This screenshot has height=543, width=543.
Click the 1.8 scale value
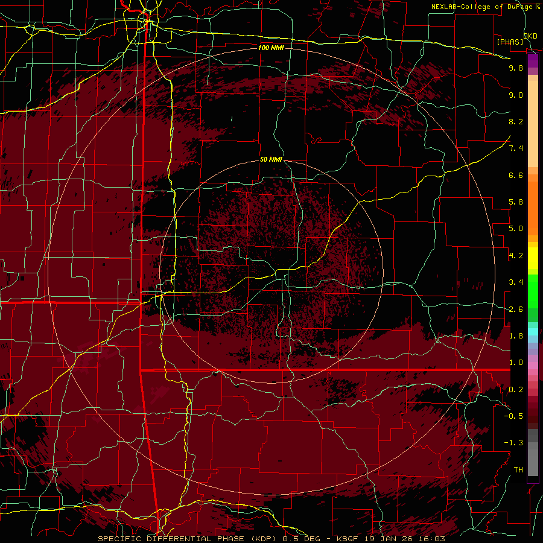516,336
